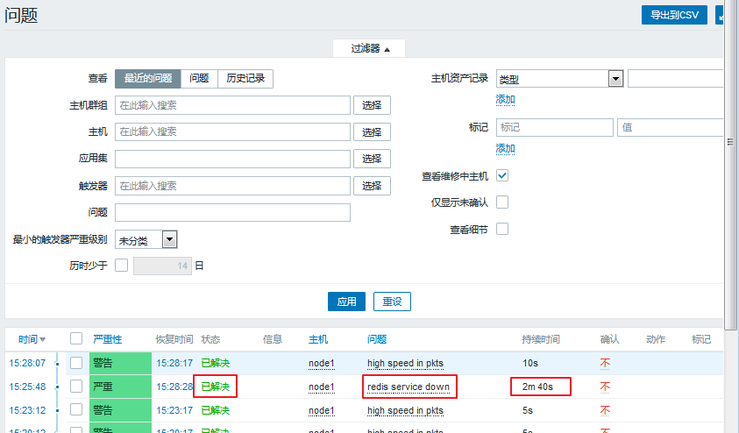Select the 最近的问题 view option

[x=148, y=78]
